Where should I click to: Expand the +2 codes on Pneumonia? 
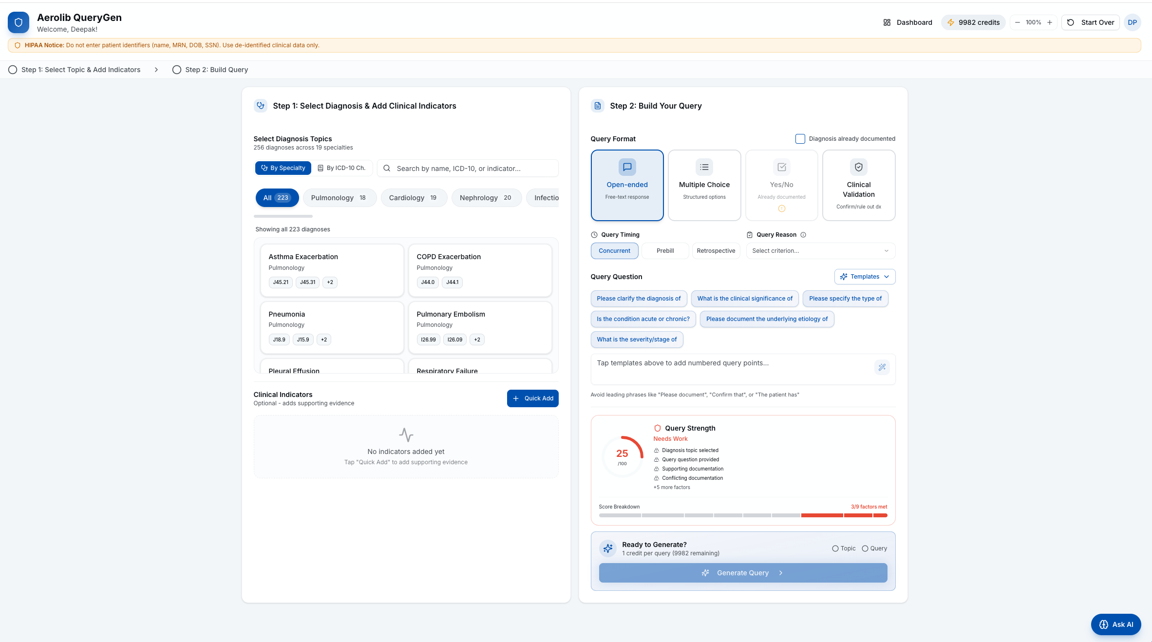[x=323, y=340]
